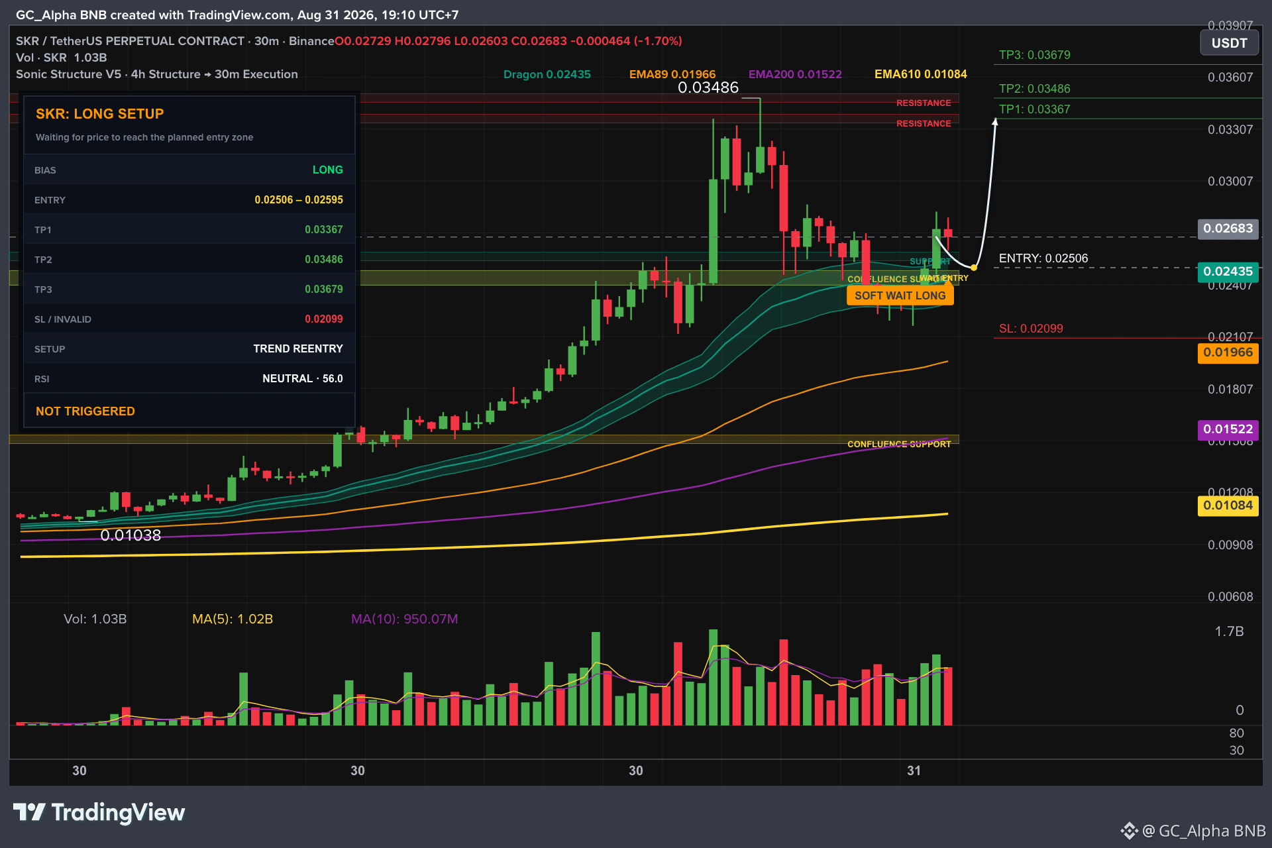
Task: Click the green 0.02435 price axis tag
Action: [x=1228, y=272]
